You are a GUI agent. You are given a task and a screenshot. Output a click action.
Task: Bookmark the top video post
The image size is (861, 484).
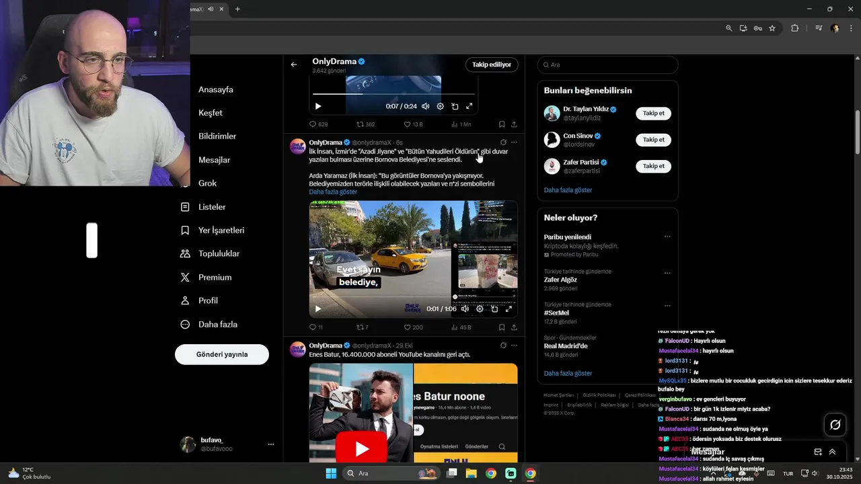pyautogui.click(x=502, y=124)
